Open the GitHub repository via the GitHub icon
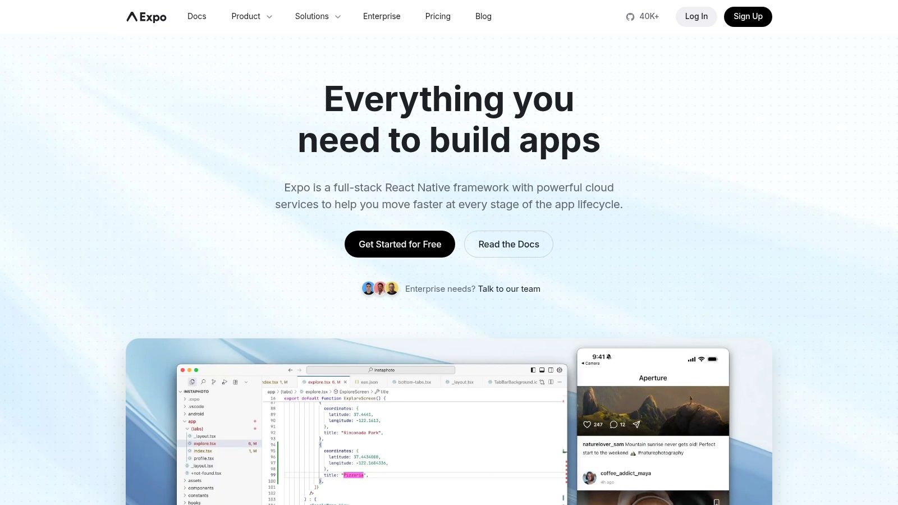 (x=630, y=16)
